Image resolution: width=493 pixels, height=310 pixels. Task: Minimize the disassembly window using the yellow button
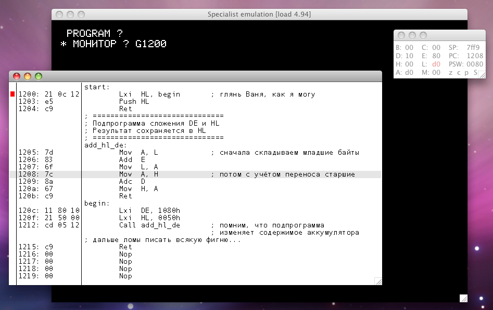coord(28,76)
